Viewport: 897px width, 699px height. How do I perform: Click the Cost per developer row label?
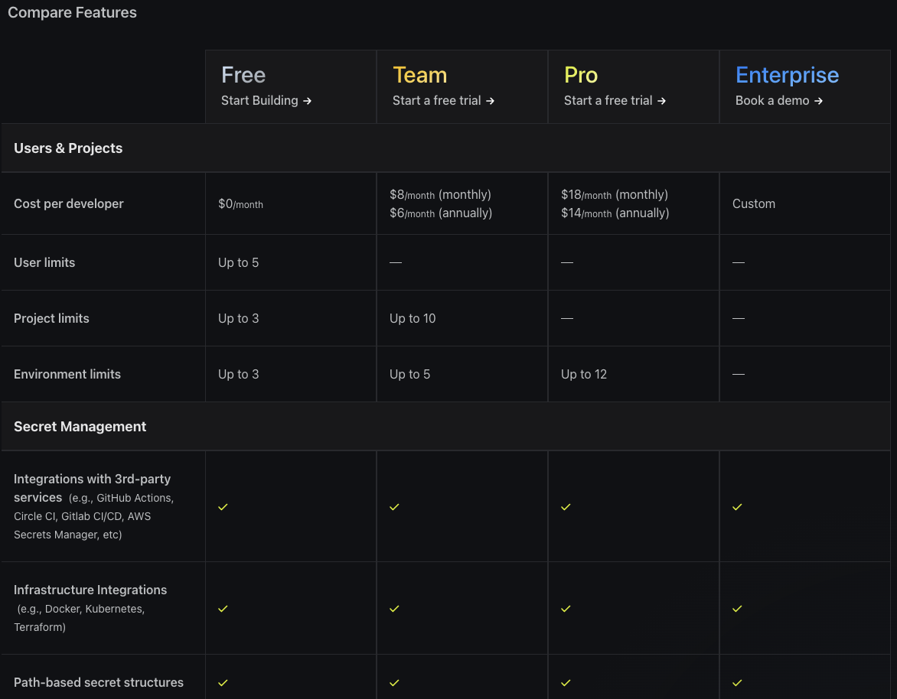(69, 203)
